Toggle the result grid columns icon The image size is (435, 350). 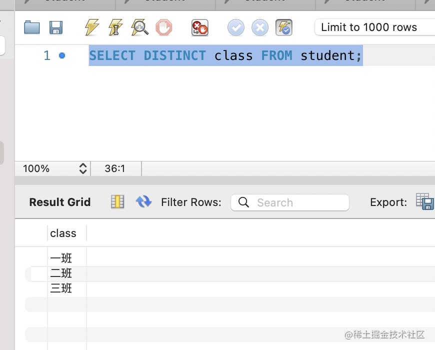pyautogui.click(x=117, y=201)
